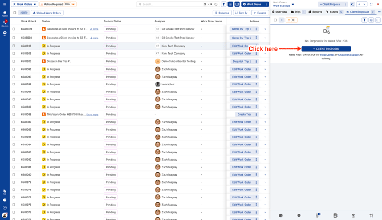Click the warning count badge in proposals panel

291,20
